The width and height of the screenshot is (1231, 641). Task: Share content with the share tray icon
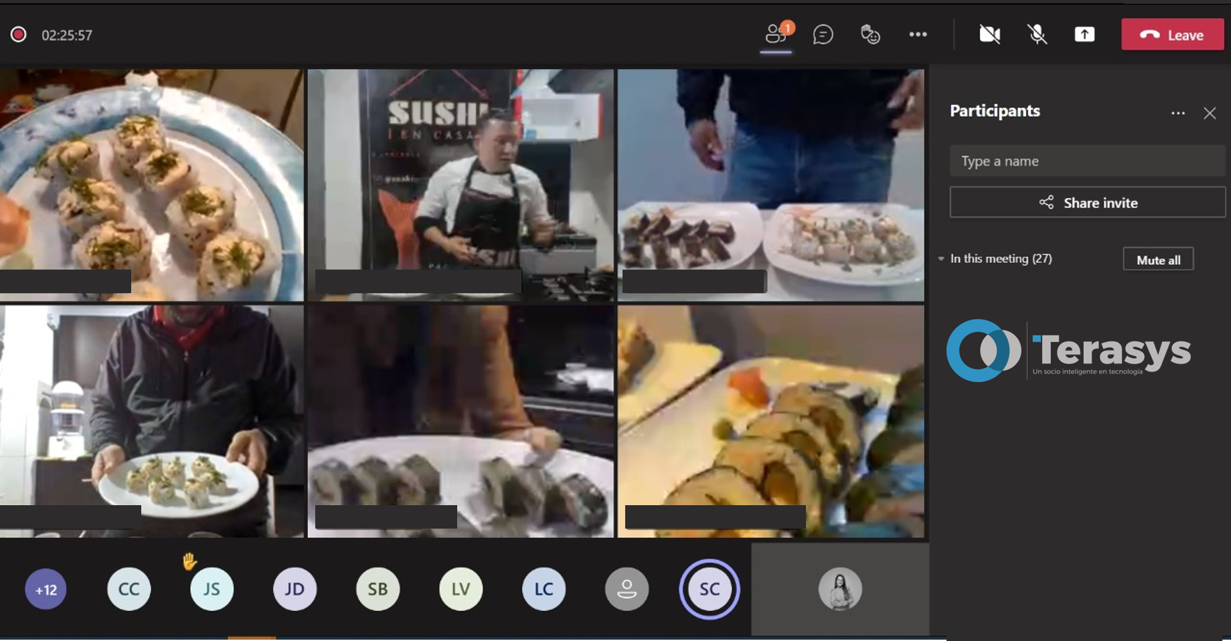(x=1084, y=35)
